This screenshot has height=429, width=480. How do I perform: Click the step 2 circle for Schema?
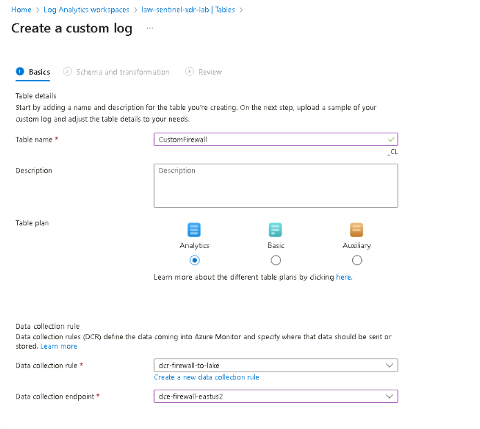pyautogui.click(x=67, y=72)
